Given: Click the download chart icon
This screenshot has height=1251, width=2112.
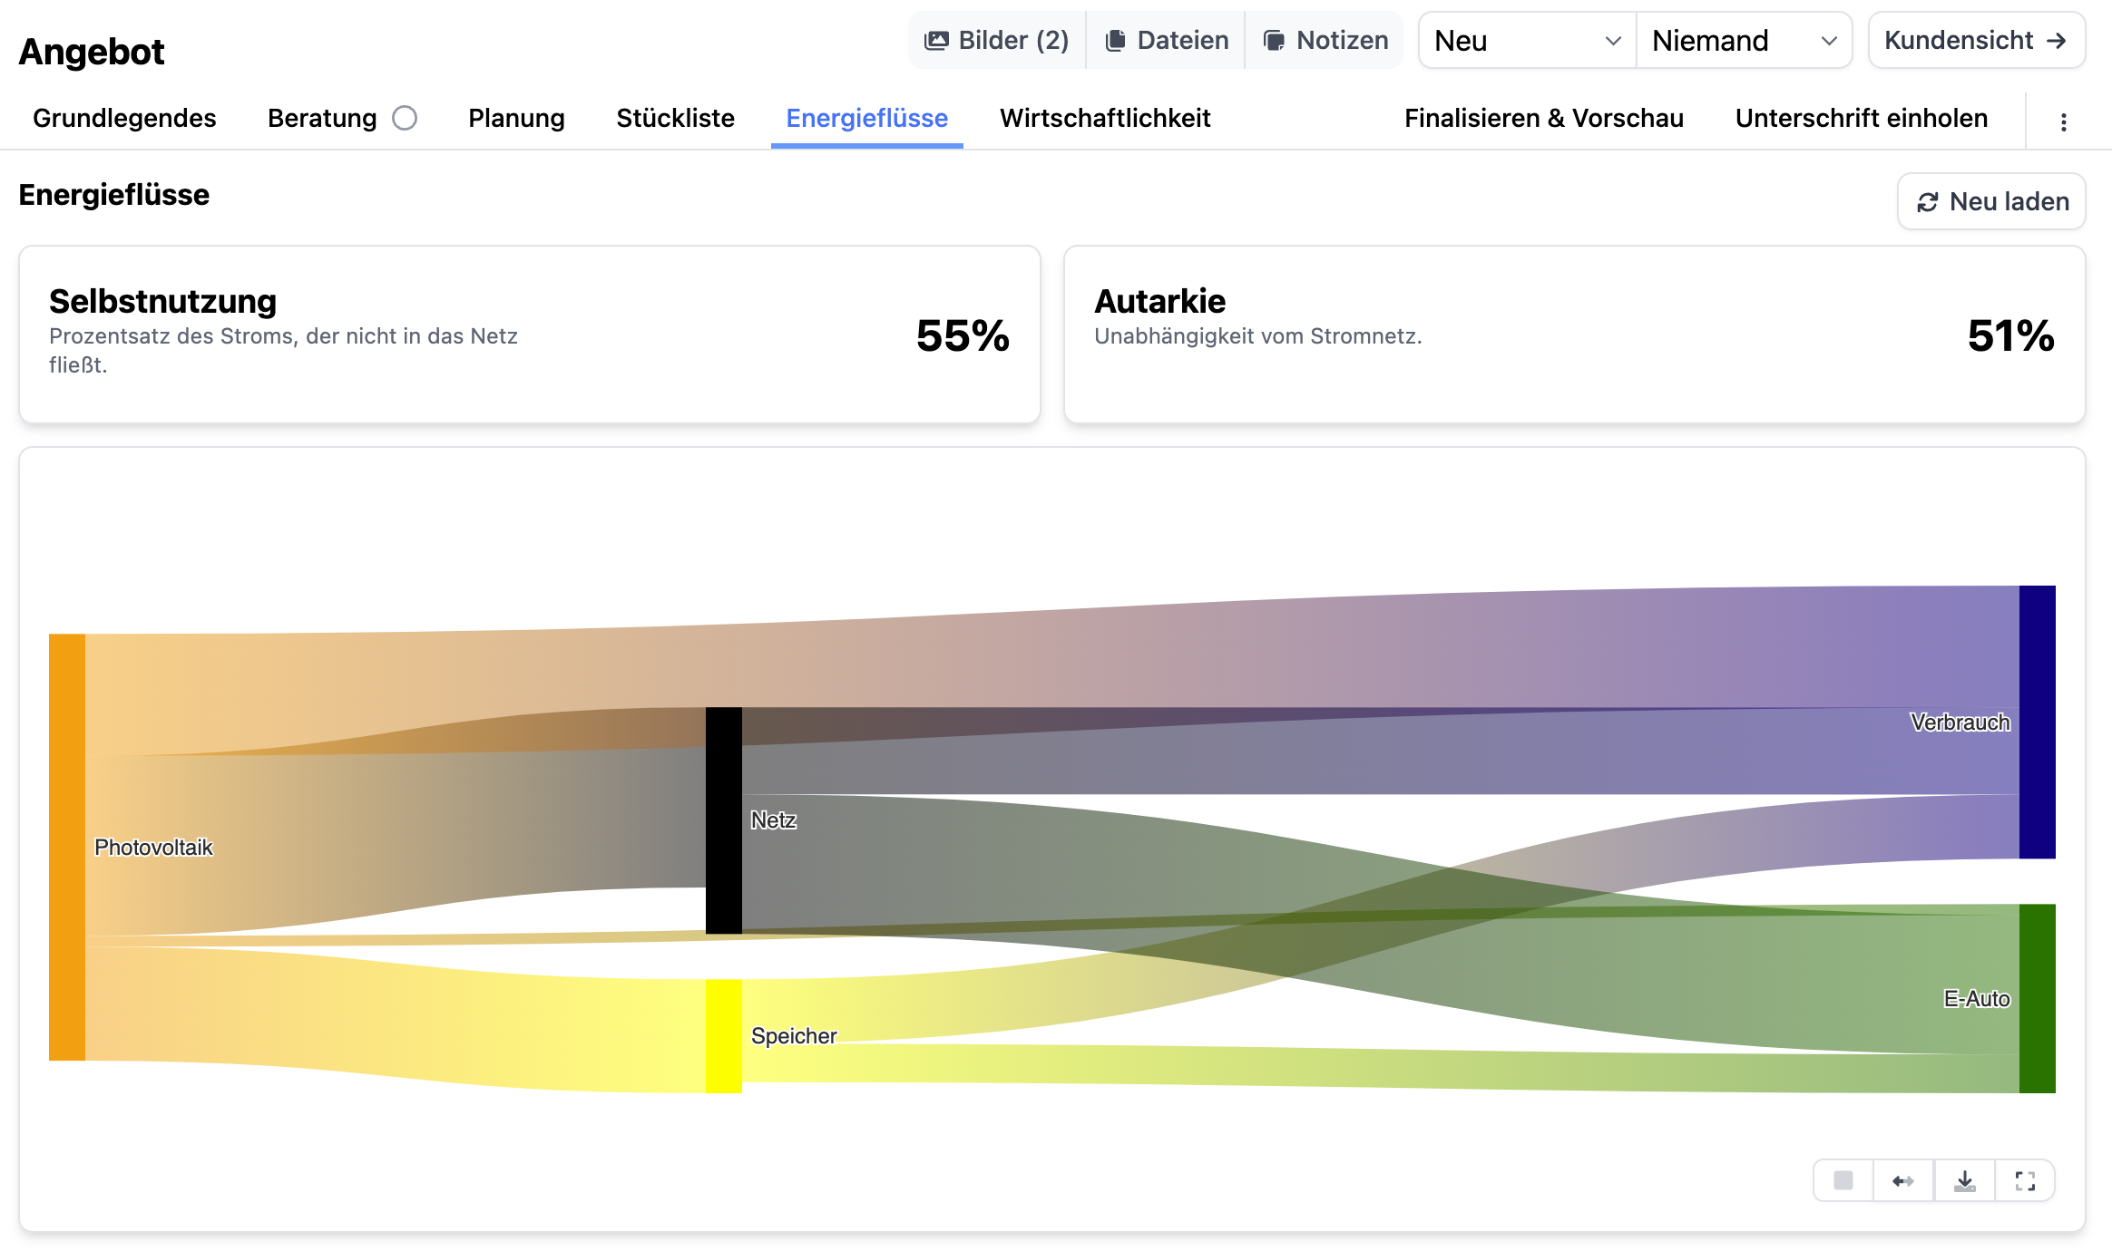Looking at the screenshot, I should point(1964,1180).
